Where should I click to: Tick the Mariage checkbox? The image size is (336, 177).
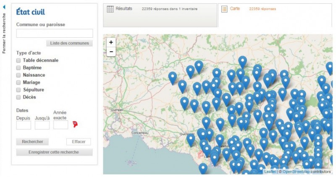(18, 82)
